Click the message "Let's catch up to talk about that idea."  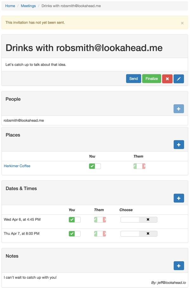click(36, 65)
